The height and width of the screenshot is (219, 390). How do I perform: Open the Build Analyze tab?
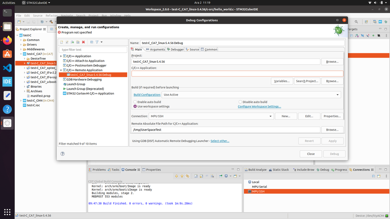point(255,170)
